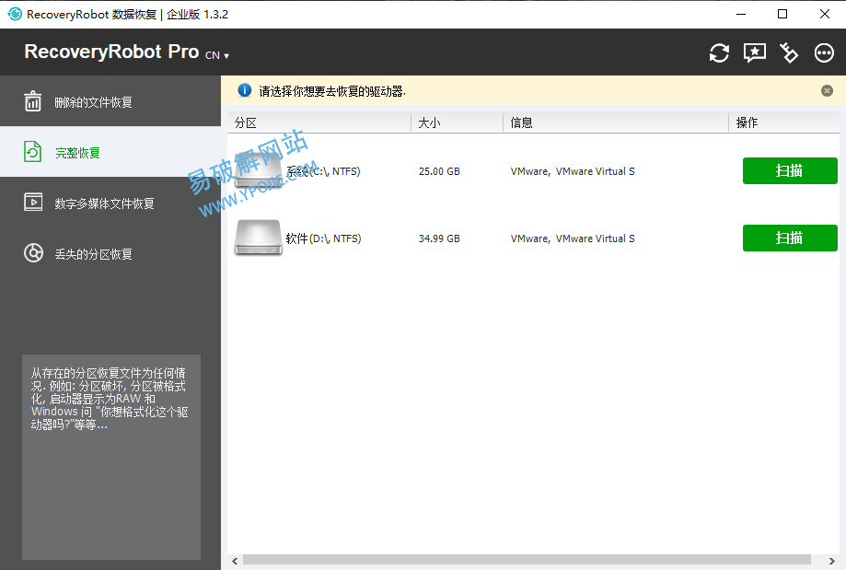Click the refresh/update icon in the toolbar
Image resolution: width=846 pixels, height=570 pixels.
[719, 53]
